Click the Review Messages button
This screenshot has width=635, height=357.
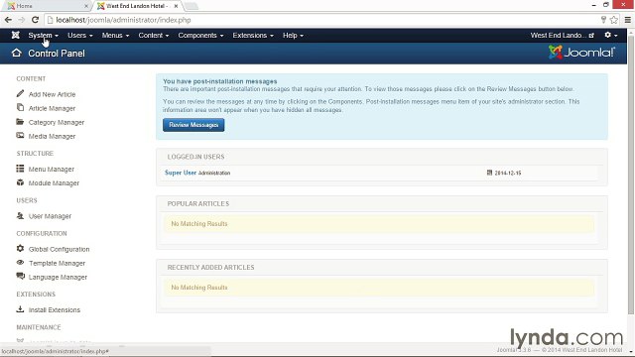193,125
